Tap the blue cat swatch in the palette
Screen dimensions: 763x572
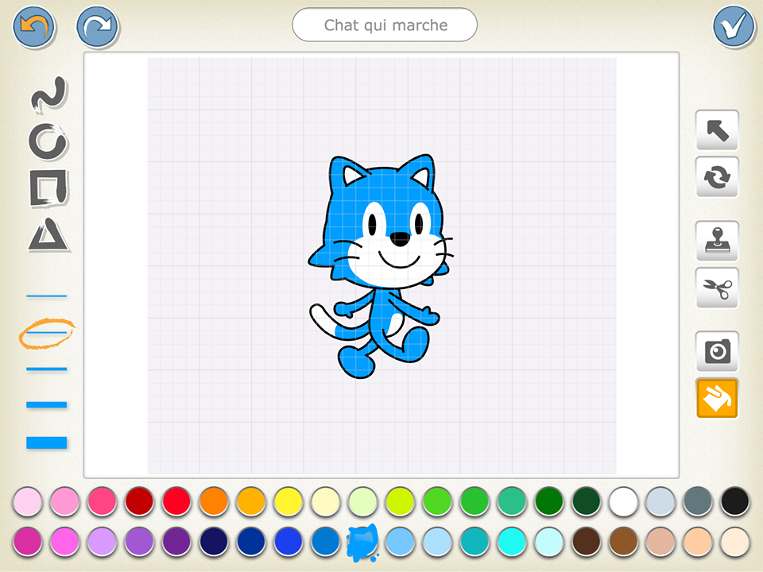362,542
